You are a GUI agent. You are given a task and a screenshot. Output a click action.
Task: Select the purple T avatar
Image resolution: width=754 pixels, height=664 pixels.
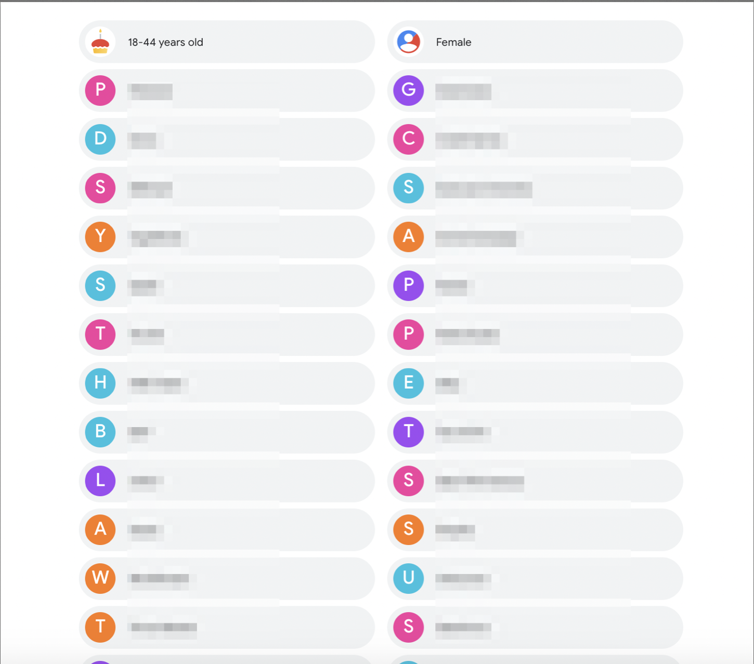[409, 432]
